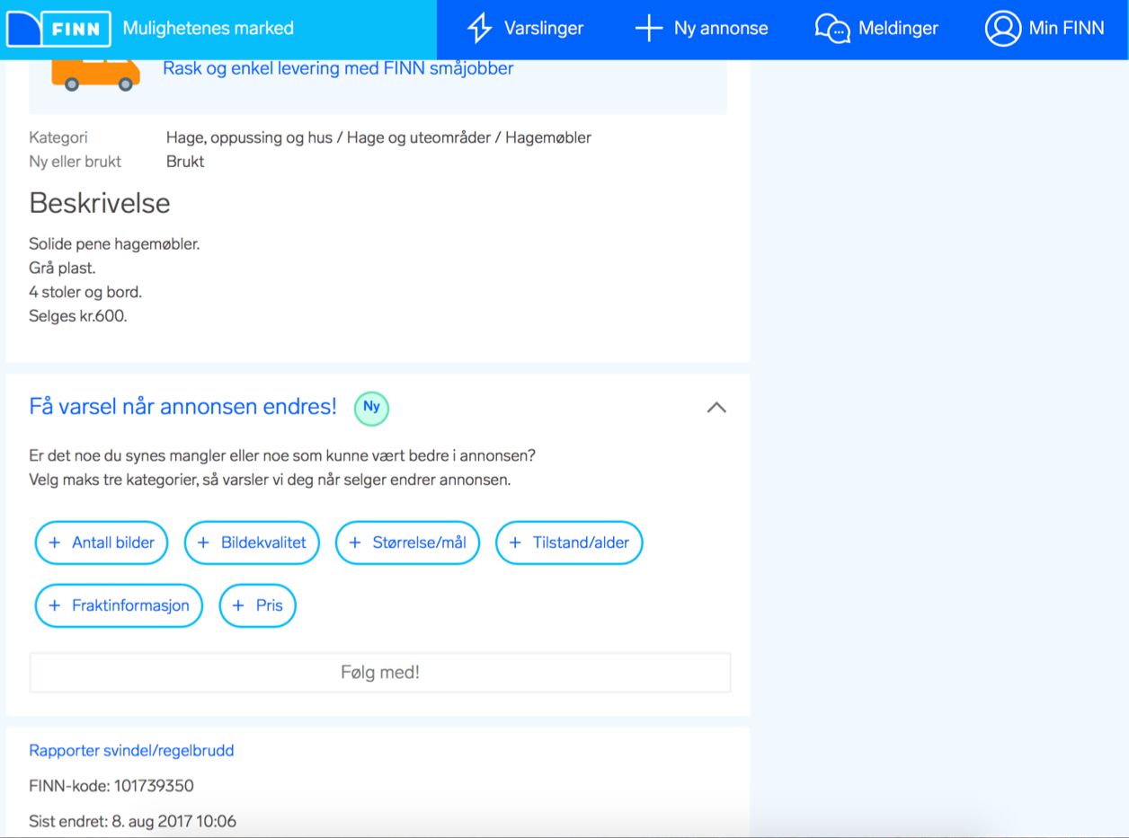
Task: Open the Meldinger menu item
Action: coord(876,28)
